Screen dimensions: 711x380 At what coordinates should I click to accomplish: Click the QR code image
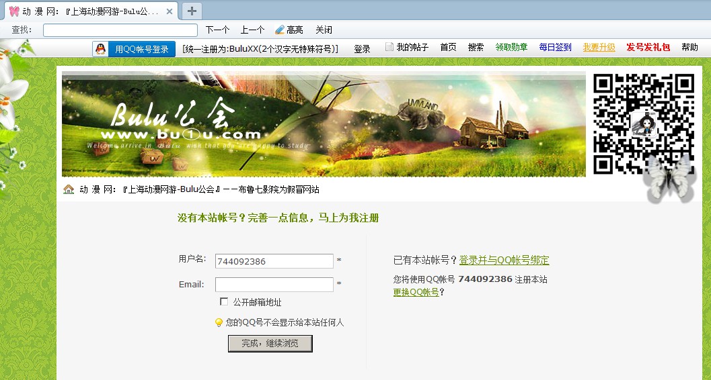(x=644, y=124)
